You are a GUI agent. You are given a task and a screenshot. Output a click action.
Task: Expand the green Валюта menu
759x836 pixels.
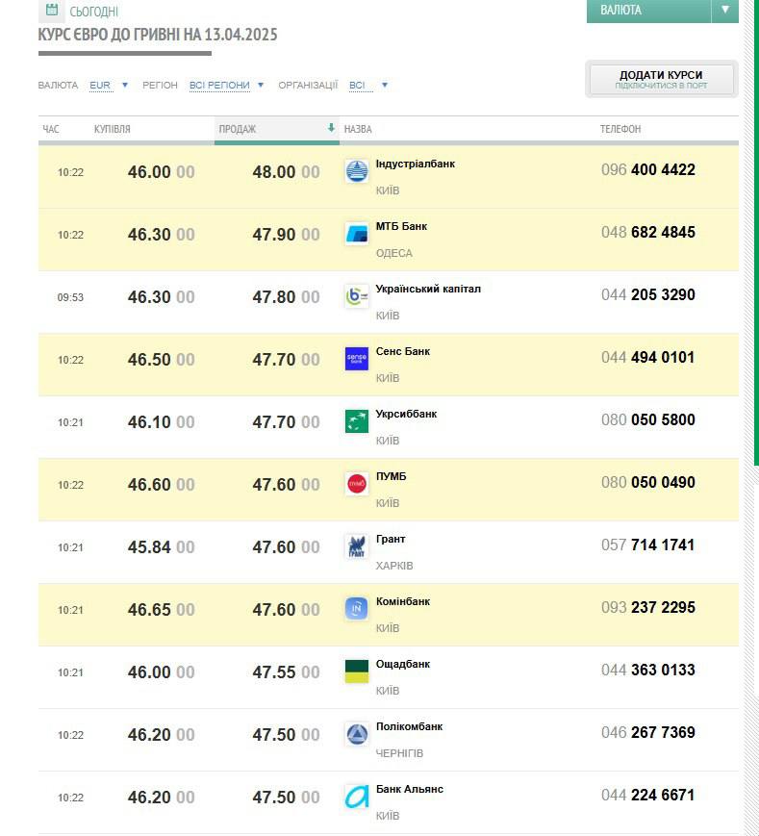[x=662, y=11]
